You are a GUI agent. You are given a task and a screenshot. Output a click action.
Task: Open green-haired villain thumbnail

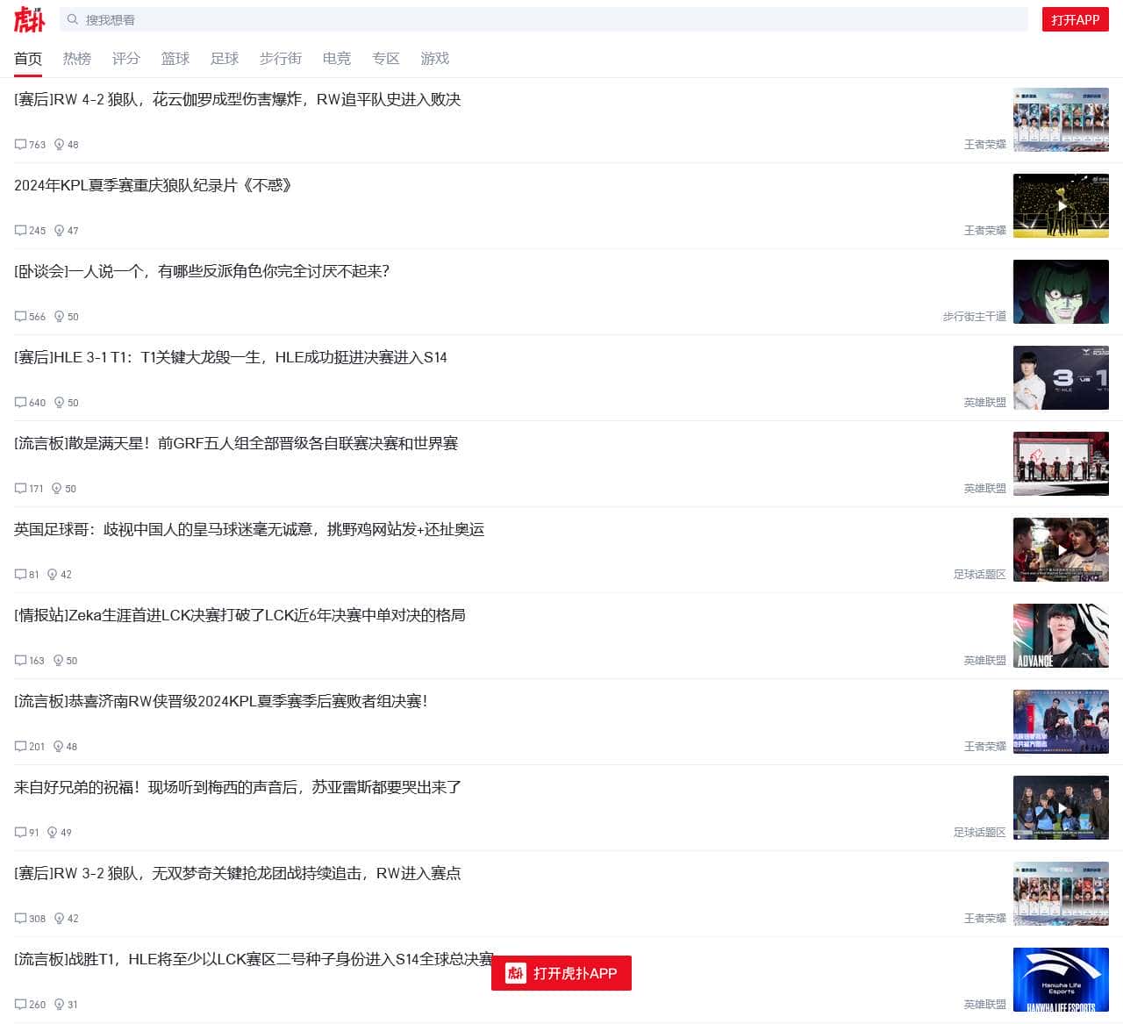[x=1061, y=291]
